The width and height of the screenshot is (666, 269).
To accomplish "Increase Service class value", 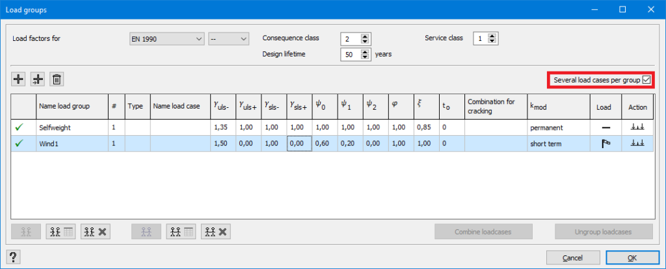I will (492, 36).
